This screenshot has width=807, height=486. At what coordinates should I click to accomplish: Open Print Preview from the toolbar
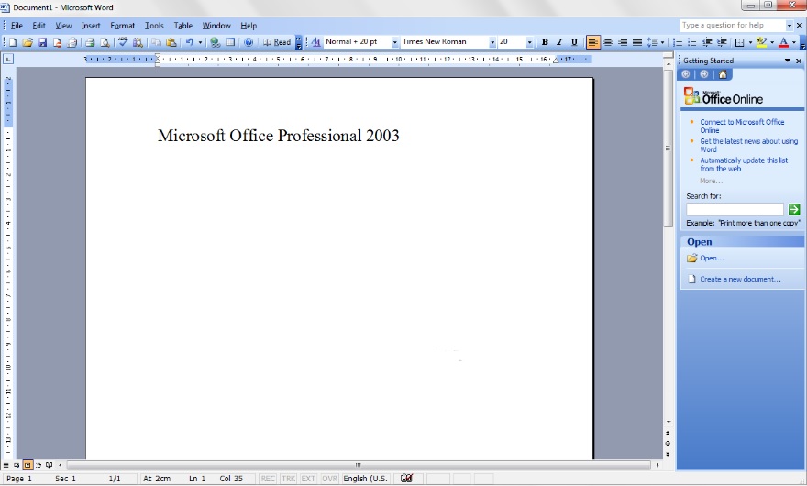coord(105,42)
